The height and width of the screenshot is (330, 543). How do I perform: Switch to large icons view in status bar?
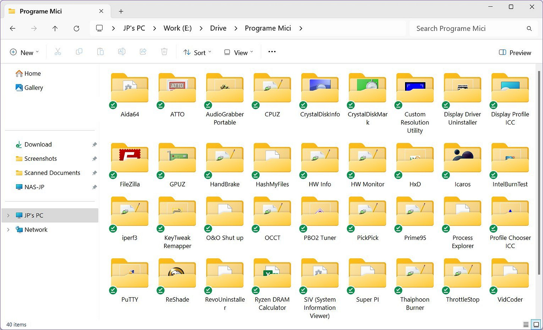click(536, 324)
